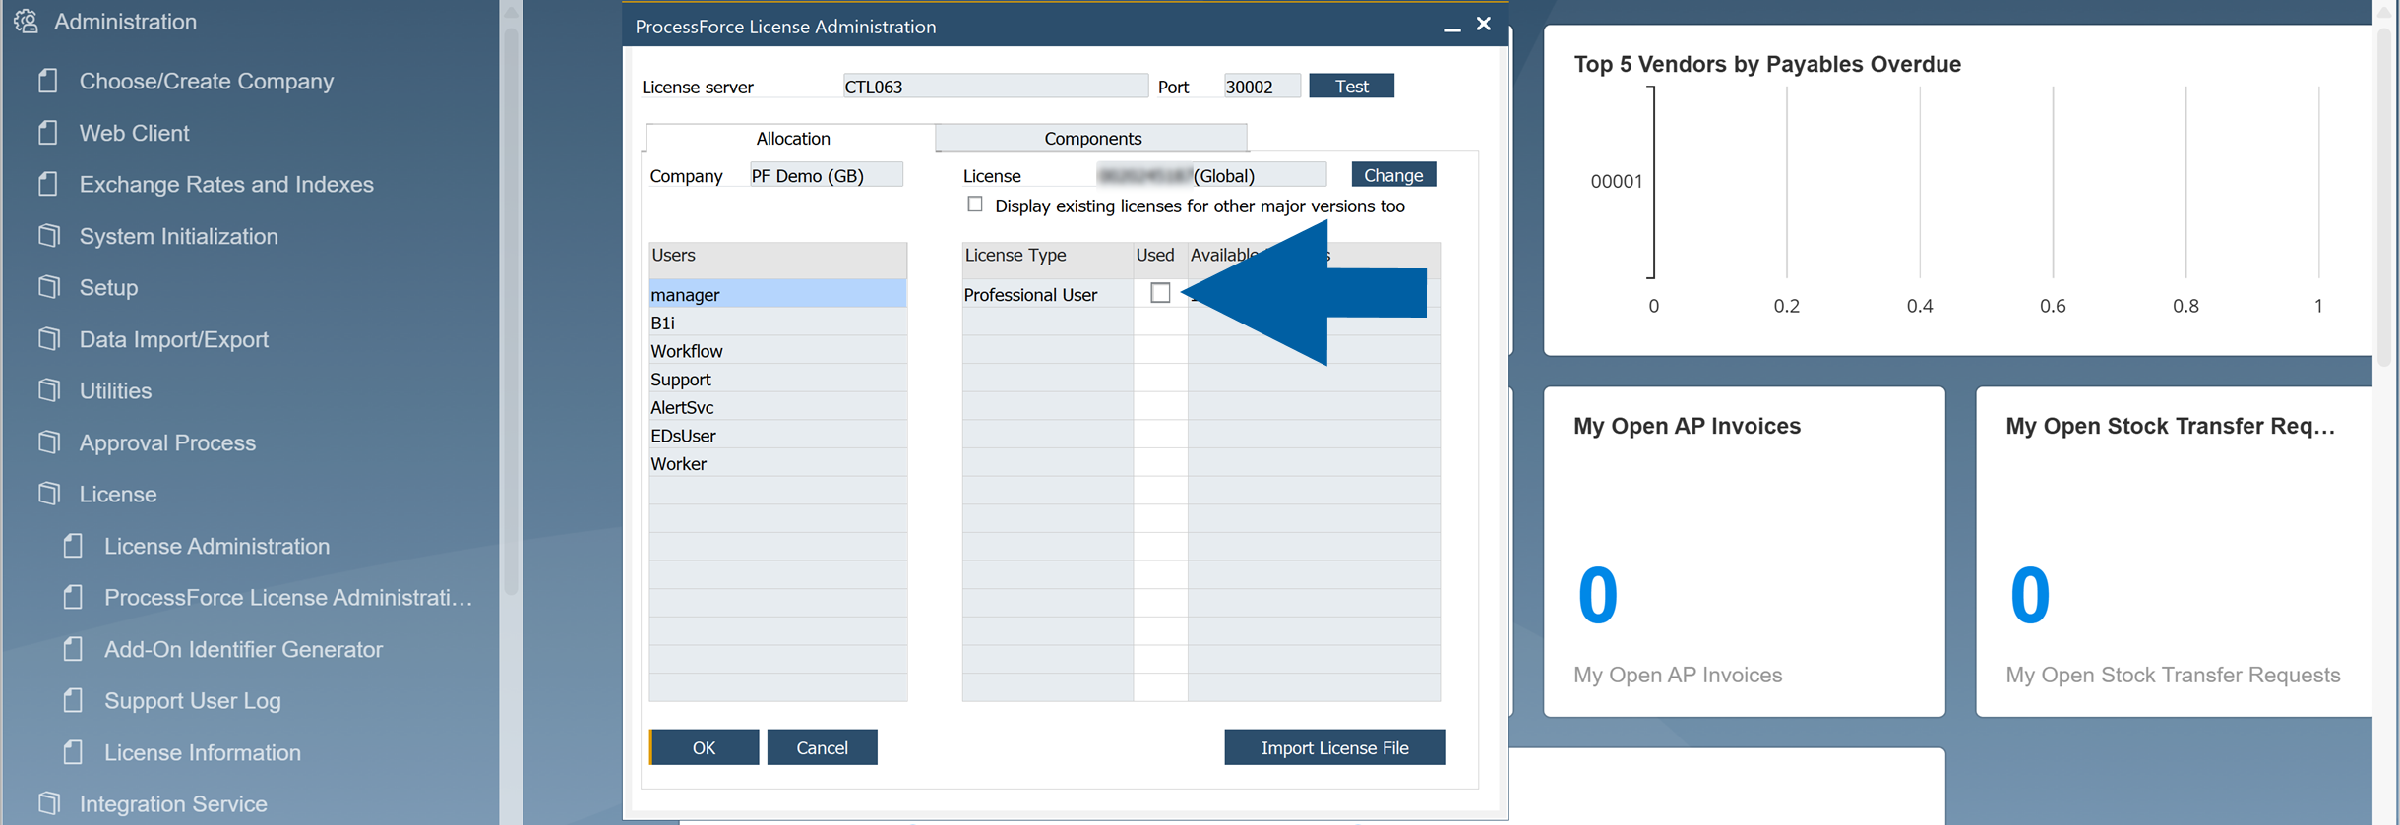2400x825 pixels.
Task: Select the manager user row
Action: tap(777, 294)
